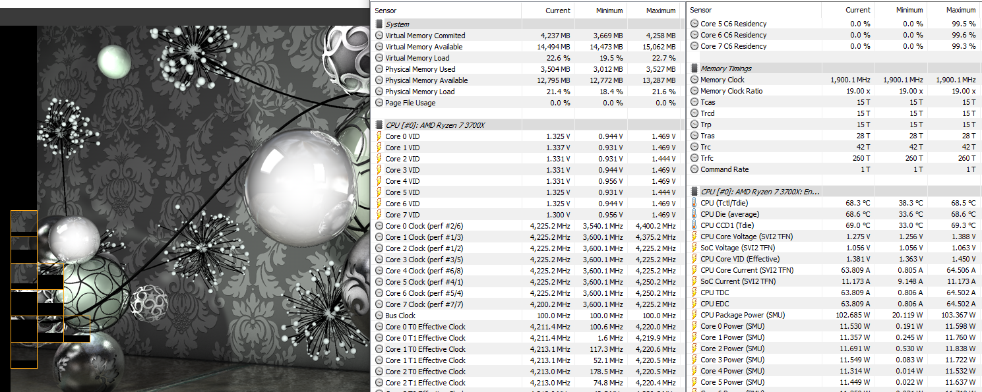Click the icon beside Trfc
Screen dimensions: 982x392
694,158
